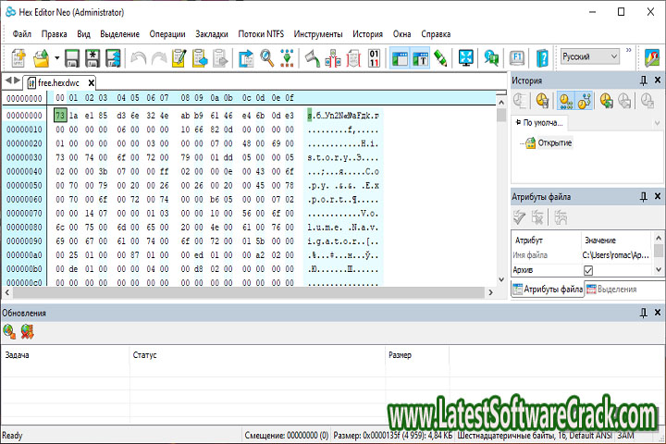The height and width of the screenshot is (444, 666).
Task: Toggle the flat history list view icon
Action: [565, 101]
